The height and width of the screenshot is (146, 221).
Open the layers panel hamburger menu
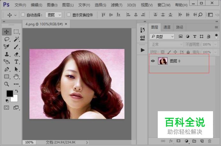point(216,27)
